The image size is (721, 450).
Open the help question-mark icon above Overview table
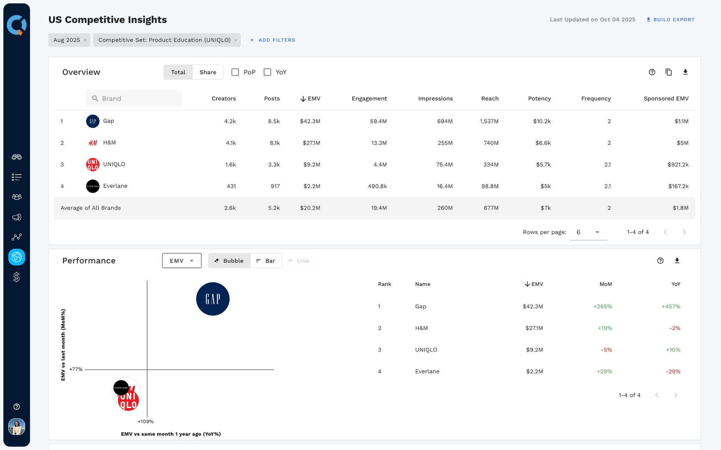coord(652,72)
